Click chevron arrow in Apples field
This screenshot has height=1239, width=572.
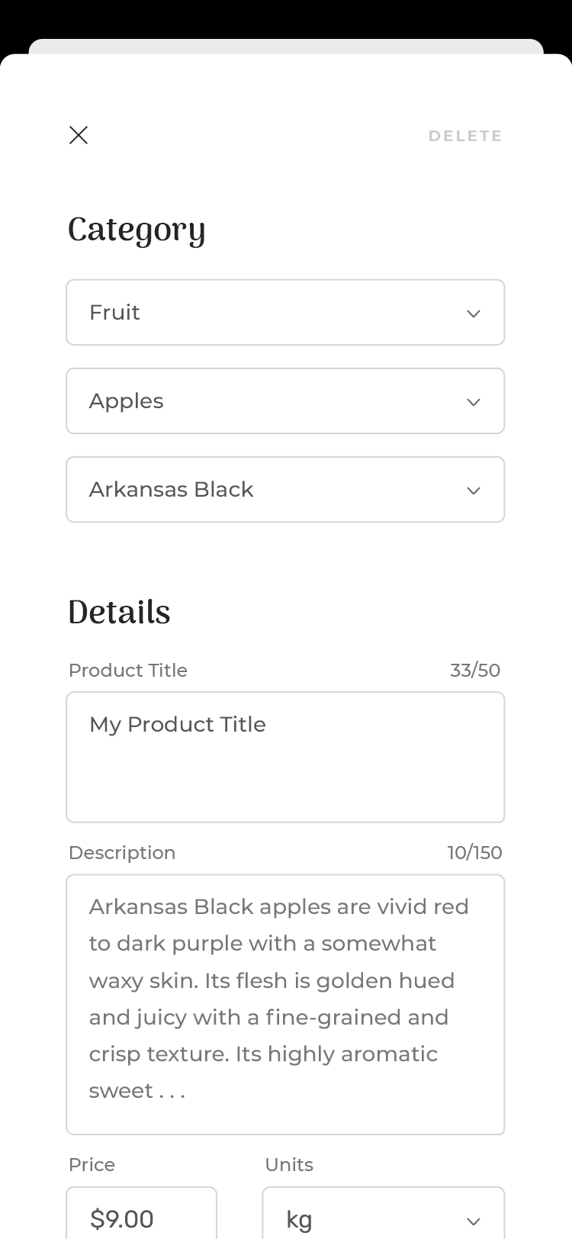[x=474, y=402]
